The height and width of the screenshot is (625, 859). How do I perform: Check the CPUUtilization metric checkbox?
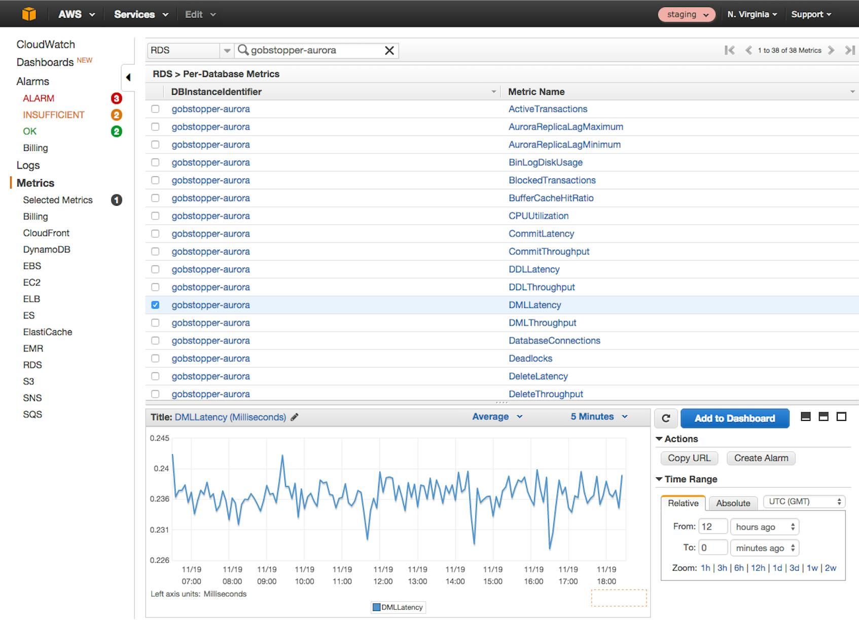click(x=155, y=216)
